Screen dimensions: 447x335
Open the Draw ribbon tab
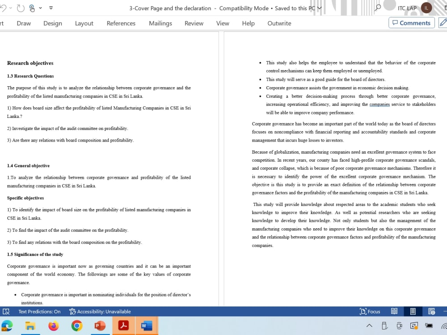point(24,23)
